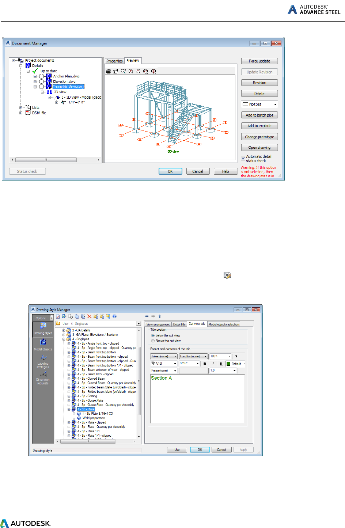Click the Document Manager tree horizontal scrollbar
Image resolution: width=345 pixels, height=528 pixels.
55,160
